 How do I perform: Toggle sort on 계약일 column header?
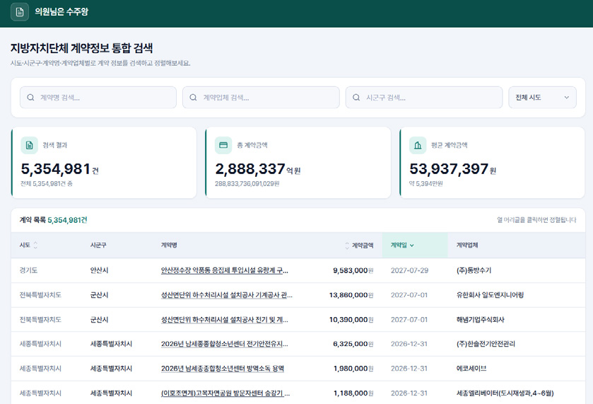coord(402,246)
